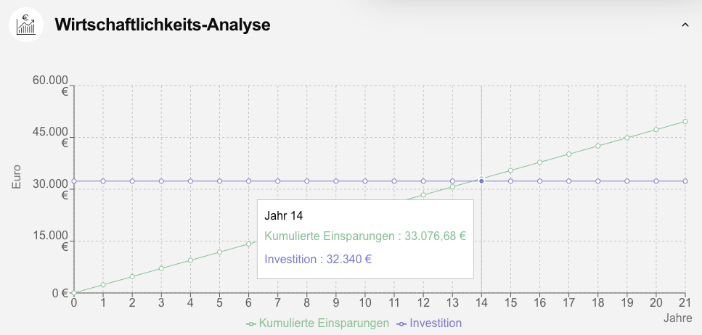Click the Investition data point at year 10
This screenshot has height=335, width=702.
pos(365,181)
